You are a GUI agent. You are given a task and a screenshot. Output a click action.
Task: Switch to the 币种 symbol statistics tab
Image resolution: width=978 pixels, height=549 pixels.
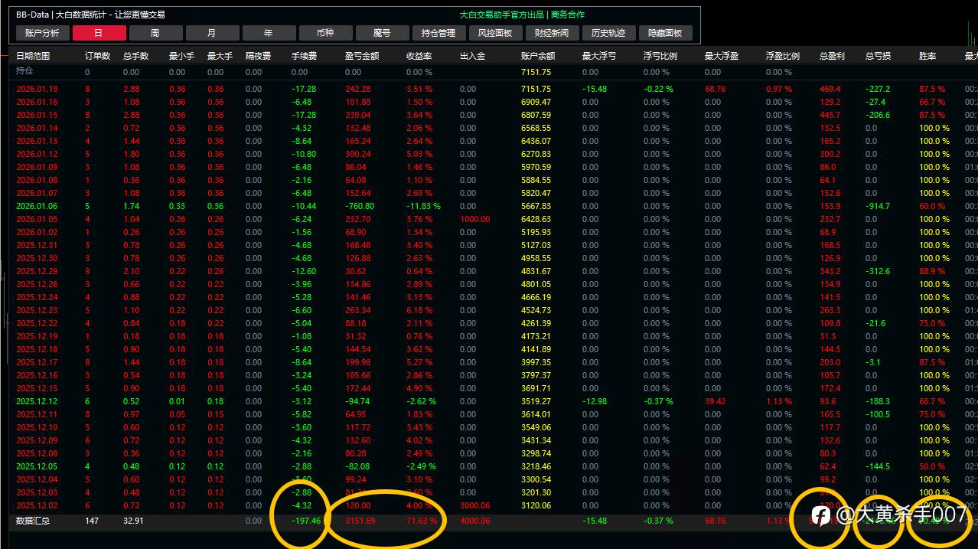(325, 33)
